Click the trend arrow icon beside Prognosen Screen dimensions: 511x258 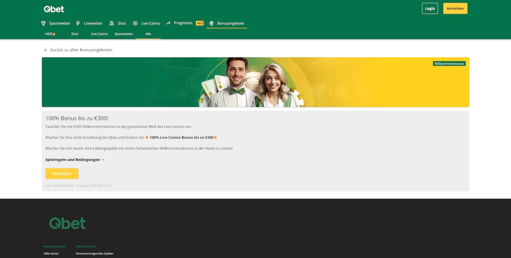pos(168,23)
